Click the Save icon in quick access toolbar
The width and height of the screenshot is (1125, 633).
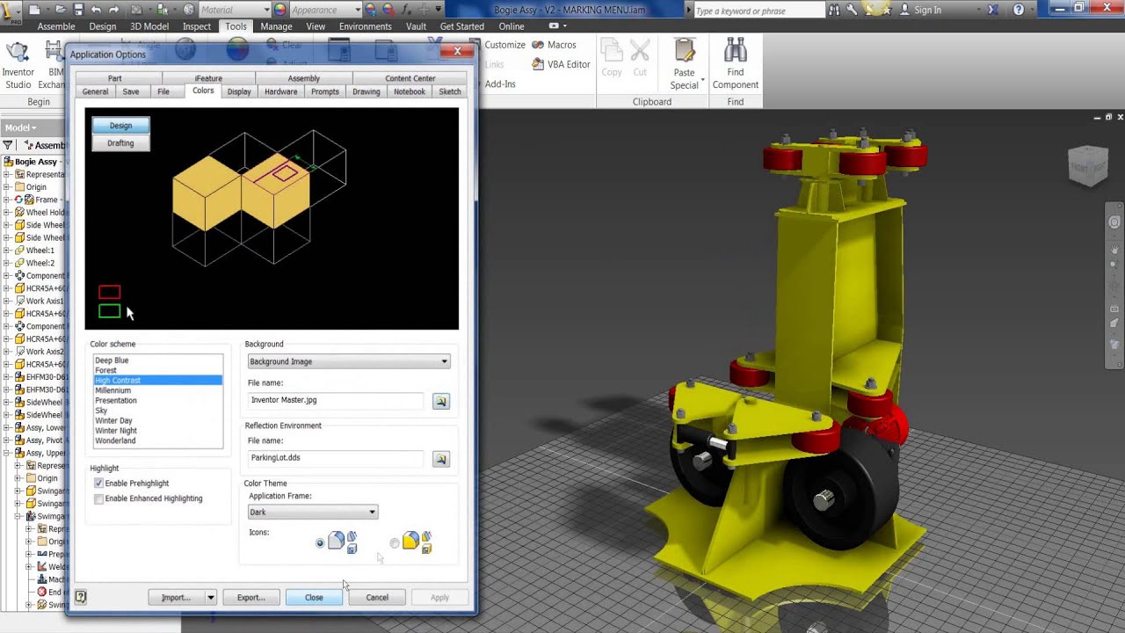(78, 10)
